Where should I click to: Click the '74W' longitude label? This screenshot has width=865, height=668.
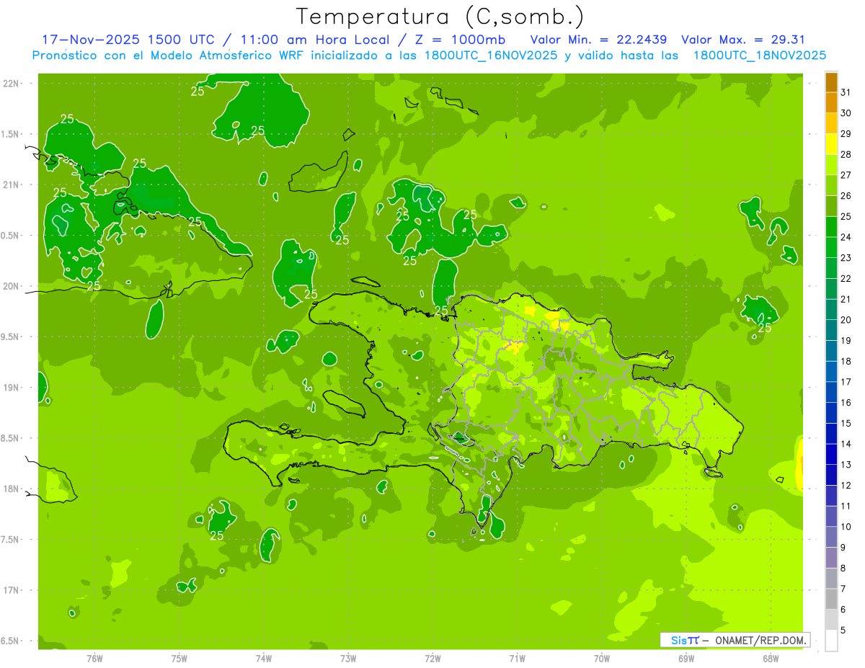pos(264,658)
